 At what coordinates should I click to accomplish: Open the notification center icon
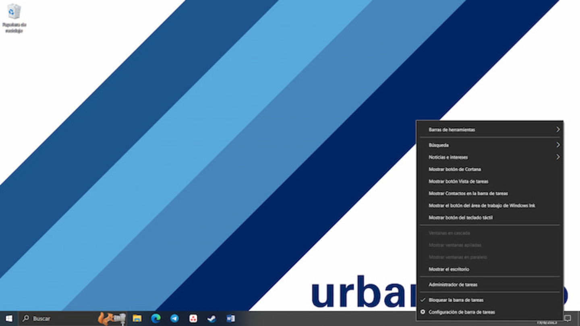(x=568, y=318)
